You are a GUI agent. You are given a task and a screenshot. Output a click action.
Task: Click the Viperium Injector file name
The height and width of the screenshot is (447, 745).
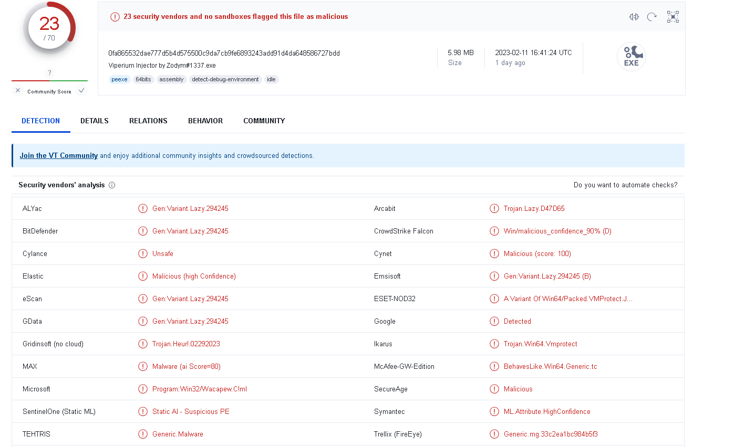(x=162, y=66)
